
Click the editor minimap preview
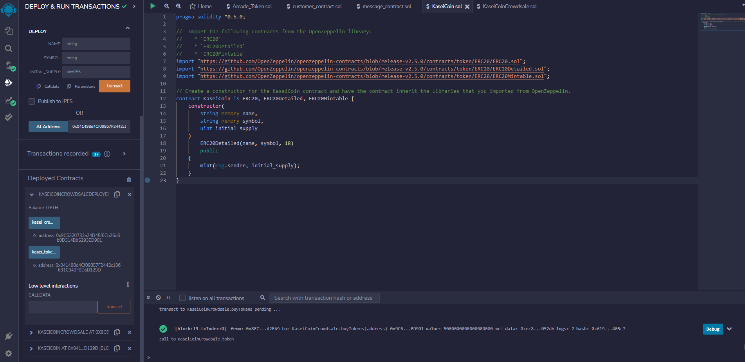pos(722,22)
